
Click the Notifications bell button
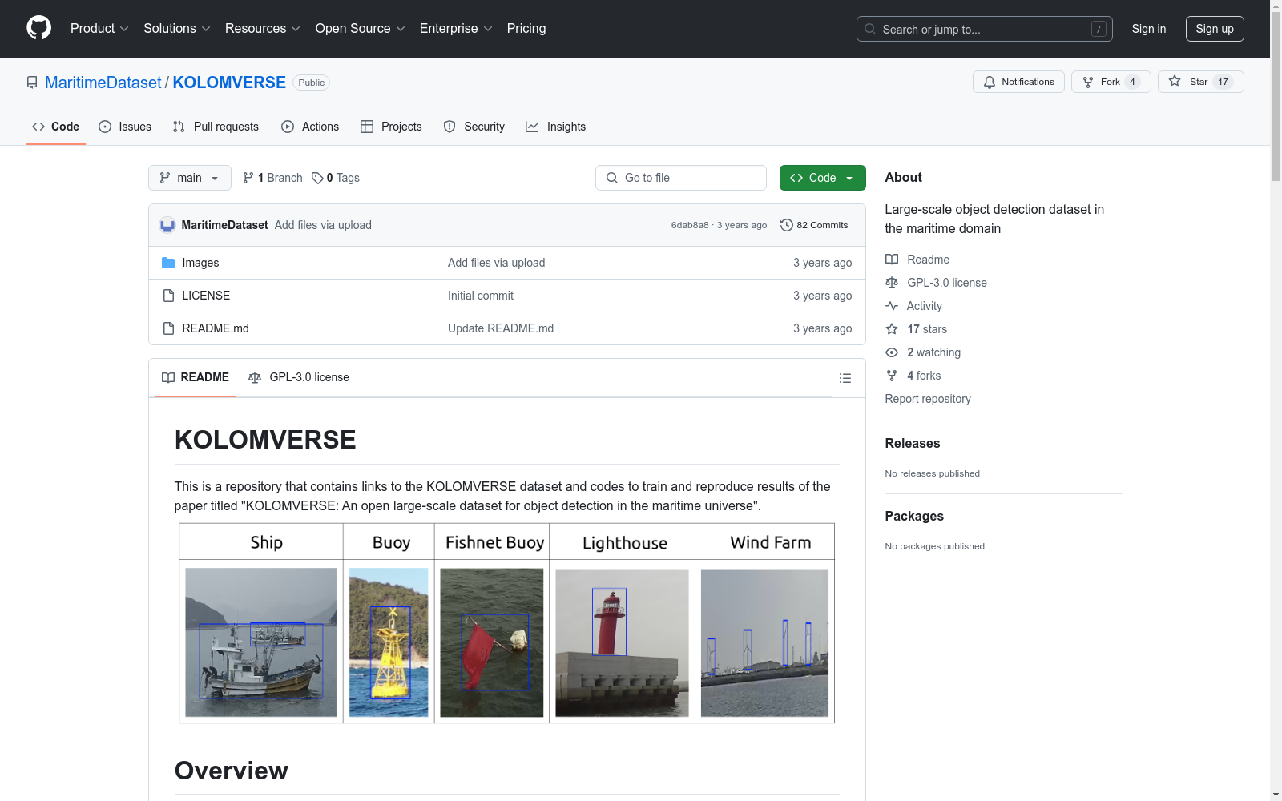point(1018,82)
